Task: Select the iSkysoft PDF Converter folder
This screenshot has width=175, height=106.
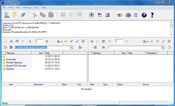Action: coord(16,66)
